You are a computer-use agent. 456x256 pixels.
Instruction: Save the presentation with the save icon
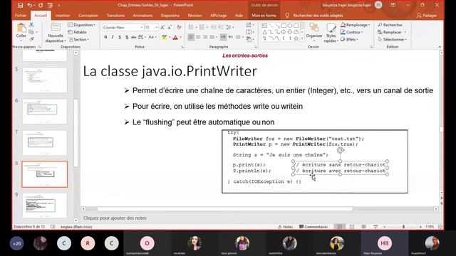21,5
